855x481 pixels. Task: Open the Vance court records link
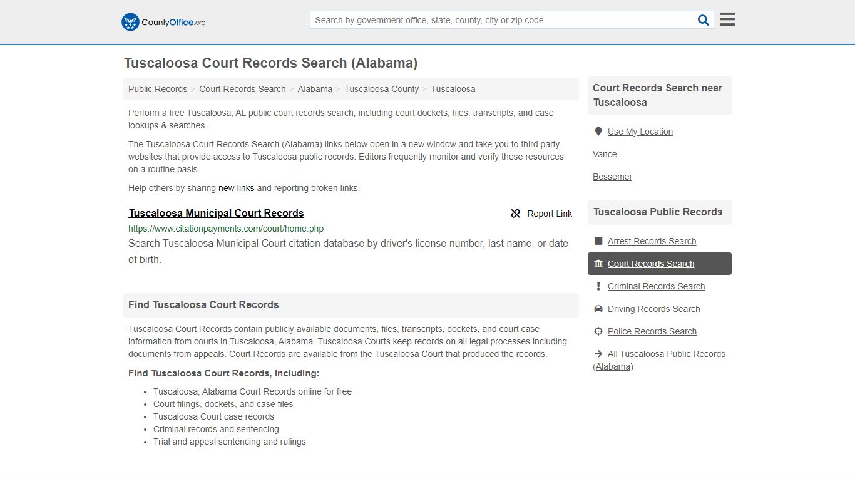605,154
